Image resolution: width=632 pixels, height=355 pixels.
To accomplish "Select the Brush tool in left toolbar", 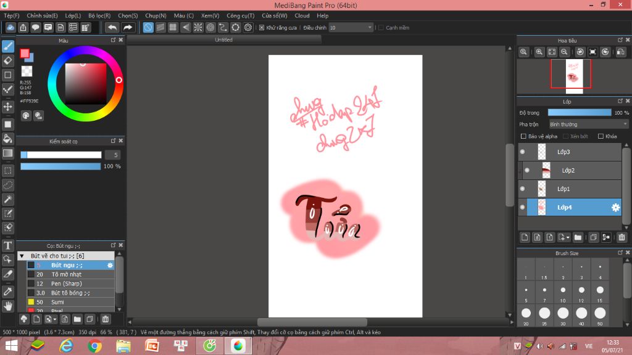I will (7, 46).
